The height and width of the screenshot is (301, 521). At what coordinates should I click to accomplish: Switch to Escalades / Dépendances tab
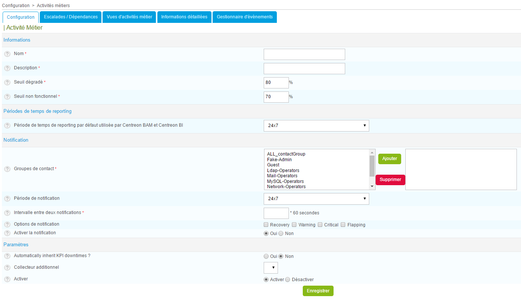(x=71, y=17)
